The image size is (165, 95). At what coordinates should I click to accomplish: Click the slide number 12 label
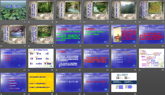point(163,46)
